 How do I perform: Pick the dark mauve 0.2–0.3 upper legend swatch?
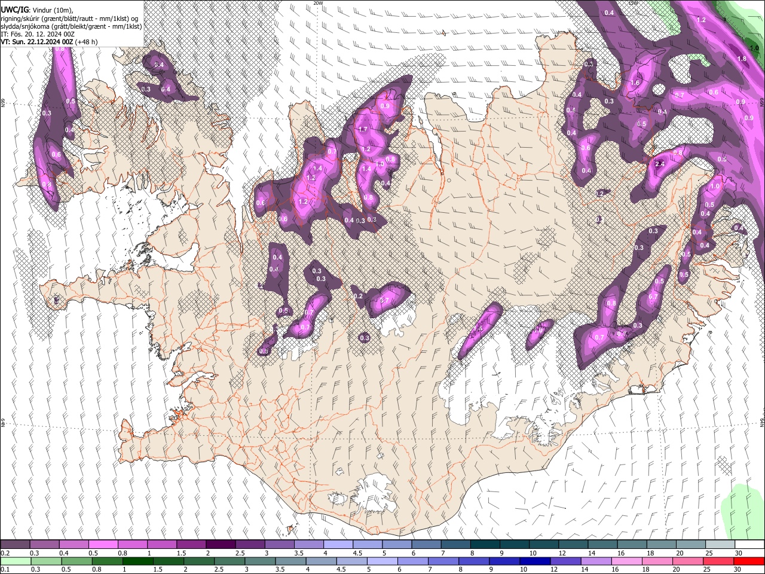click(x=15, y=545)
